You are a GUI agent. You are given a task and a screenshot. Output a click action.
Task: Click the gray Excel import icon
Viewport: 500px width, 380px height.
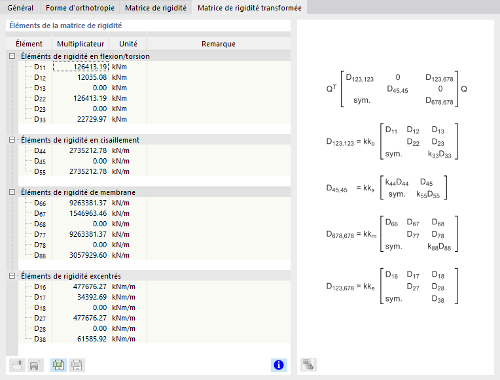[76, 366]
